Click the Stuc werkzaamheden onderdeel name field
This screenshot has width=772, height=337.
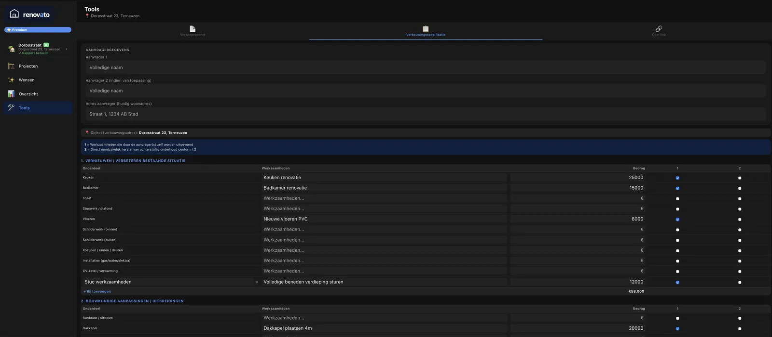(x=168, y=282)
